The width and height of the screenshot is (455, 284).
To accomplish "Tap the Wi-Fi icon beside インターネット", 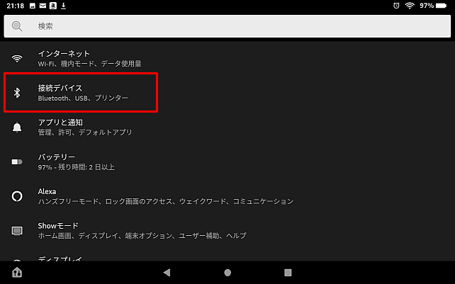I will click(17, 59).
